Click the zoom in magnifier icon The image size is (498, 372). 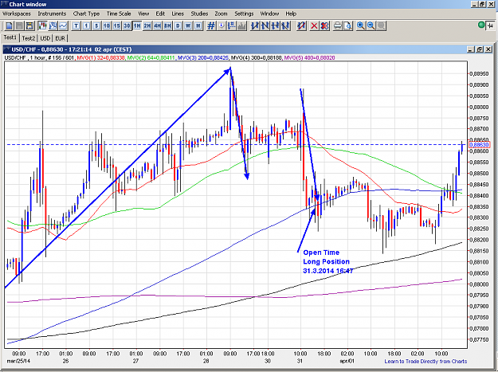[360, 25]
